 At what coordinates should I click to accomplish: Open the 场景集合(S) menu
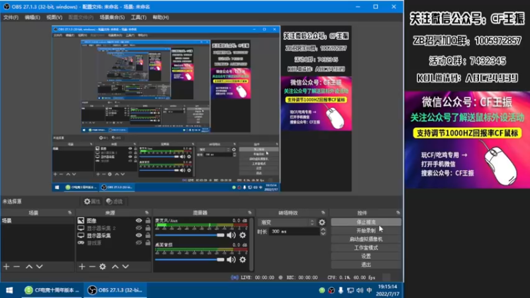(x=112, y=17)
